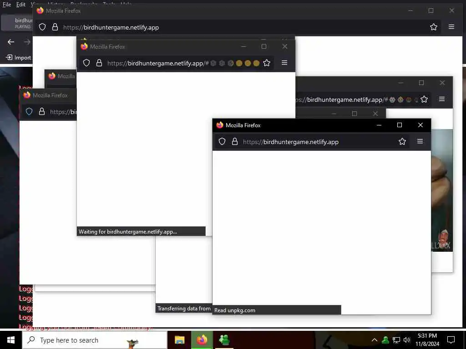Open network settings from the tray icon
Screen dimensions: 466x349
click(396, 340)
